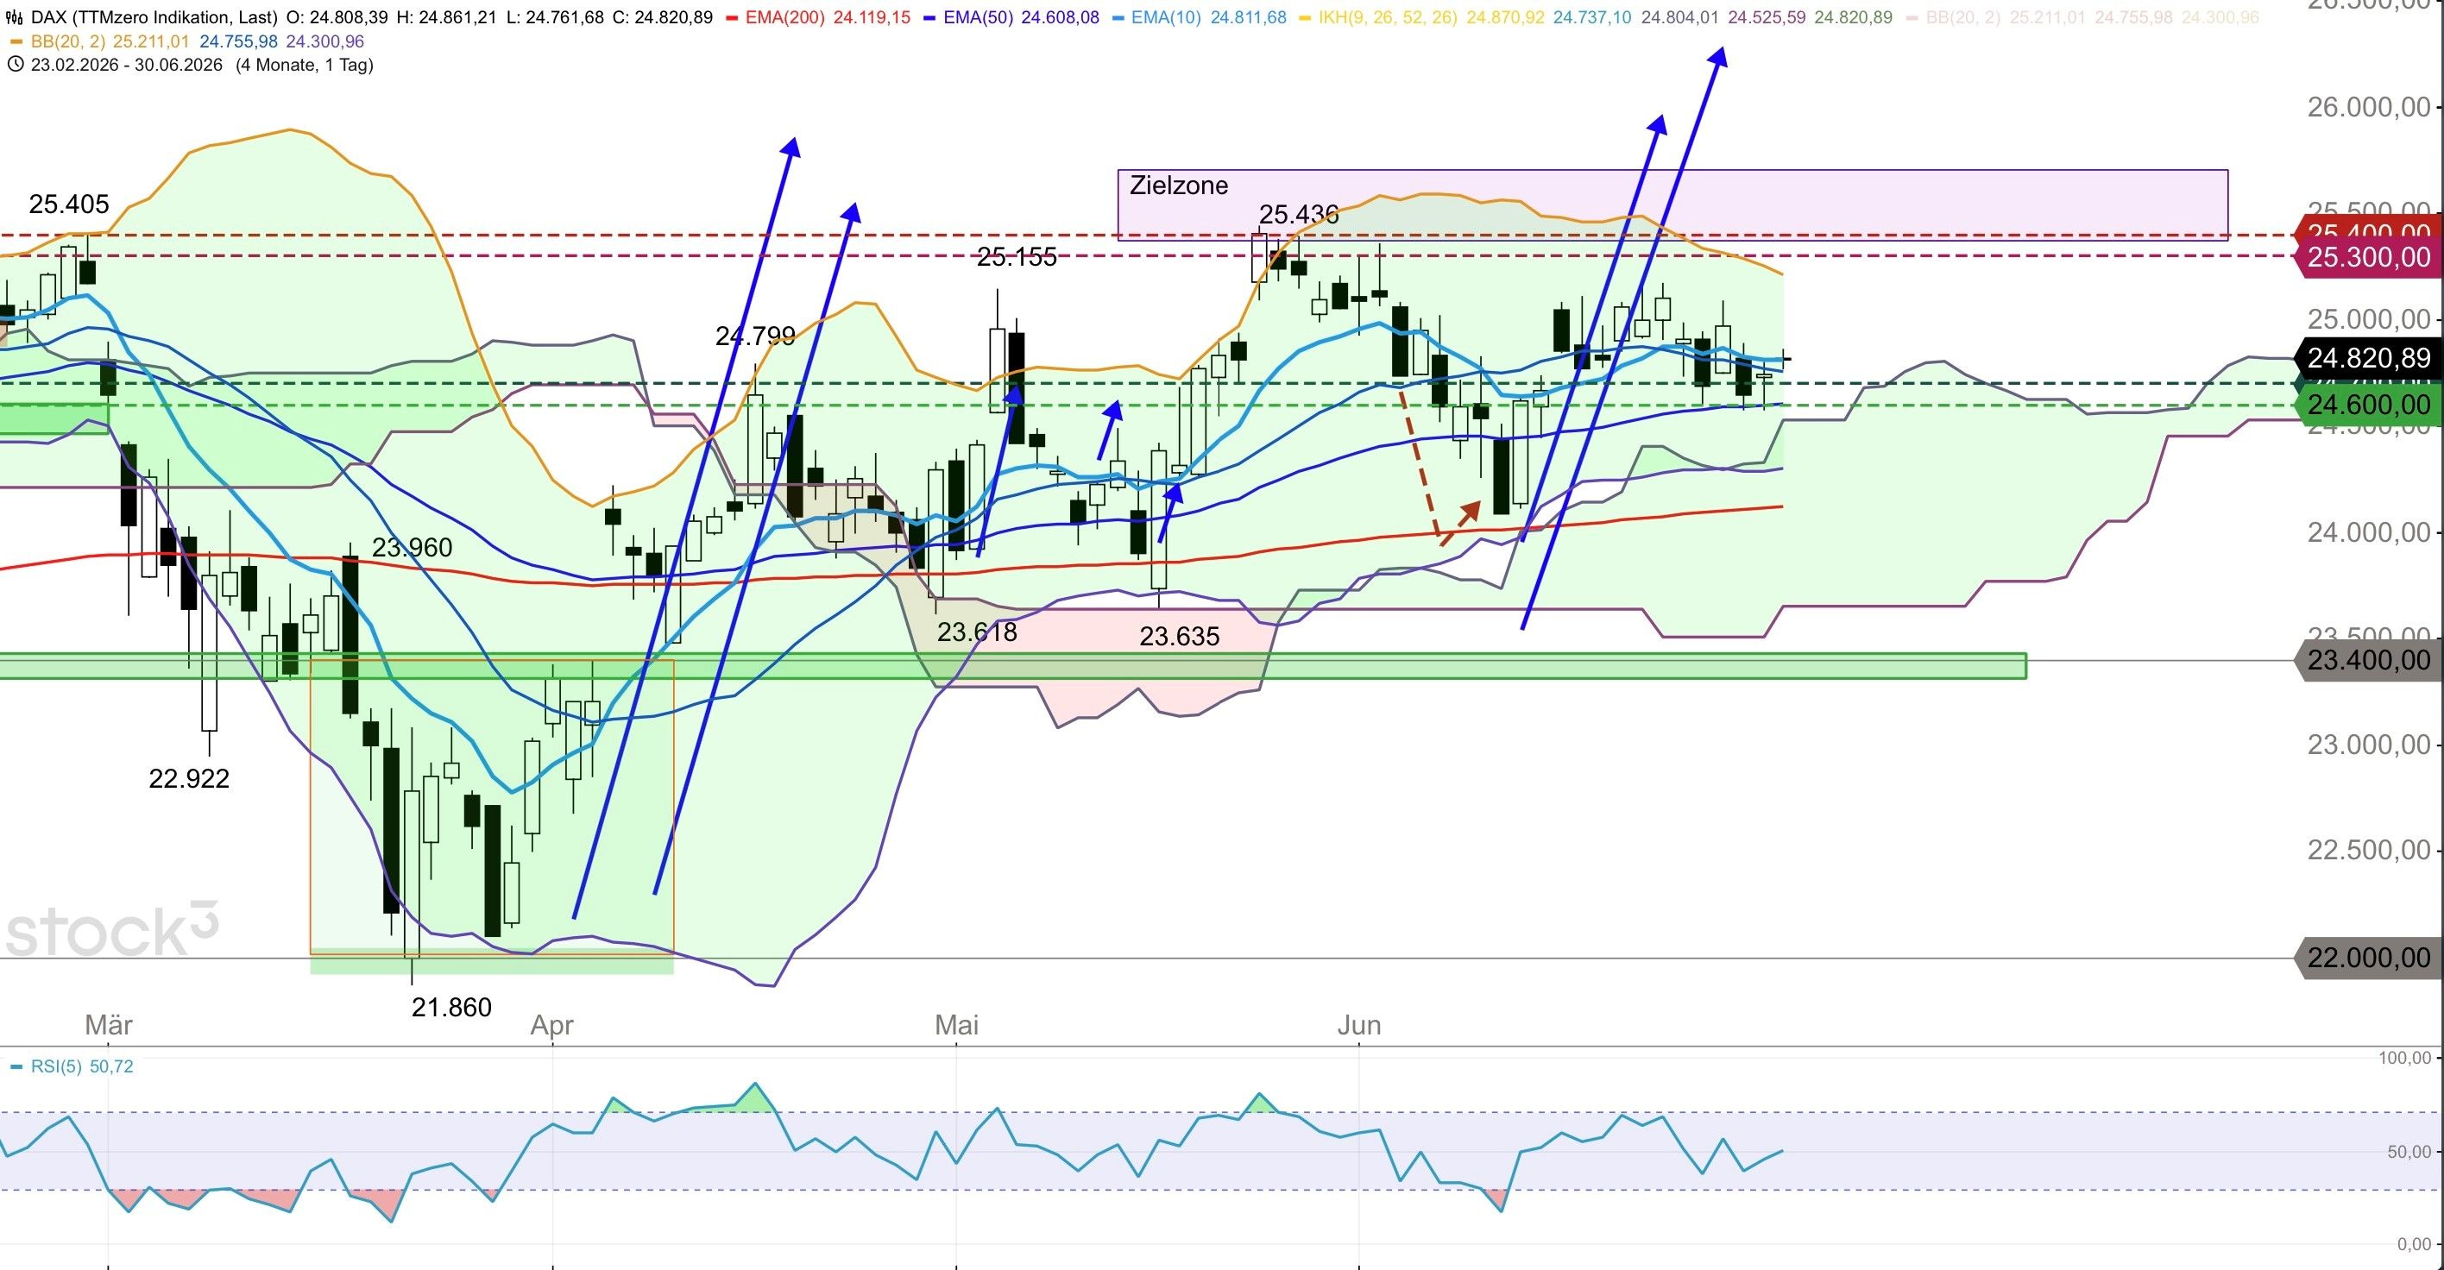The width and height of the screenshot is (2444, 1270).
Task: Click the 25.436 high annotation
Action: 1299,216
